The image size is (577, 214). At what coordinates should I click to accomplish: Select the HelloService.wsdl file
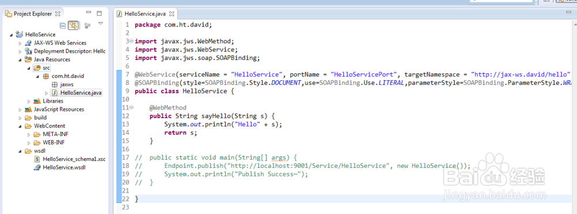(x=64, y=168)
